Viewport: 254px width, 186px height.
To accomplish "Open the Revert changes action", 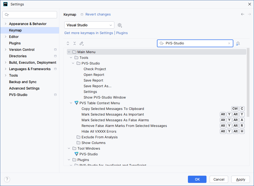I will click(98, 14).
